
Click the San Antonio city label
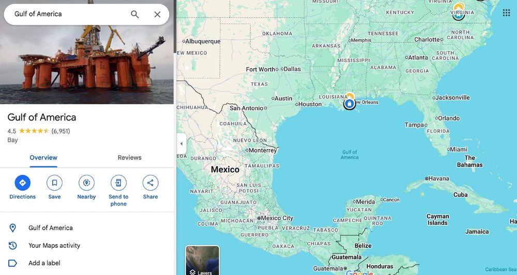tap(247, 108)
